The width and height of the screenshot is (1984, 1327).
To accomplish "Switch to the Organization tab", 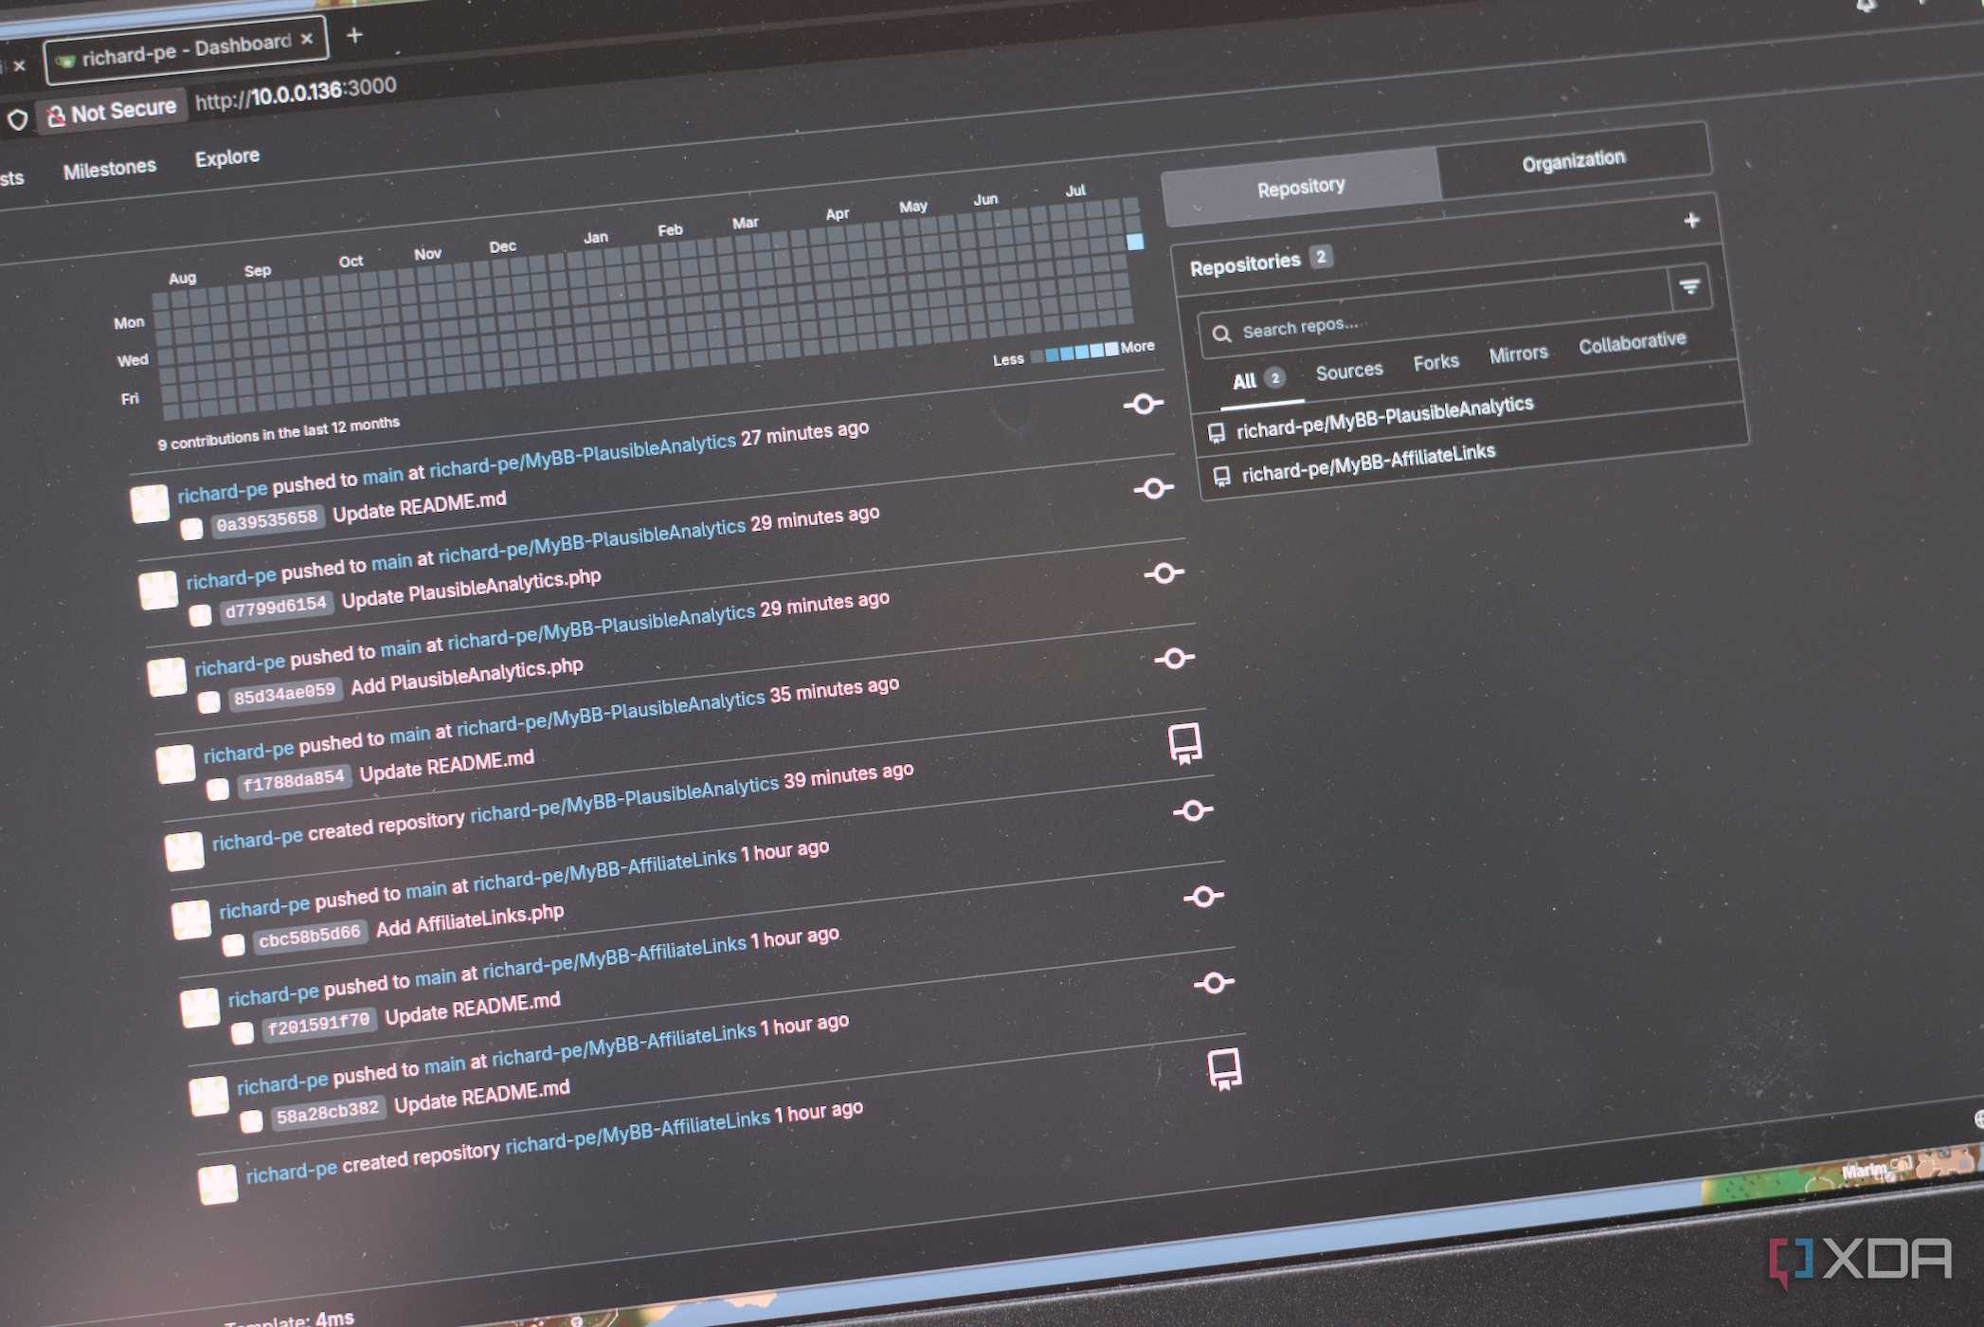I will (1574, 160).
